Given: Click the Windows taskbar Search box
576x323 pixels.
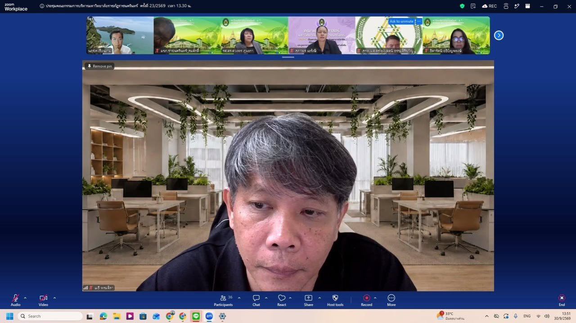Looking at the screenshot, I should [50, 316].
